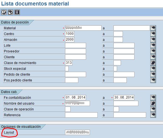Click the 'Datos cab.' group header
This screenshot has height=138, width=163.
(x=9, y=92)
